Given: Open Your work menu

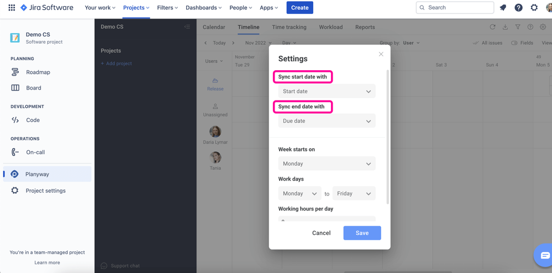Looking at the screenshot, I should pyautogui.click(x=100, y=7).
